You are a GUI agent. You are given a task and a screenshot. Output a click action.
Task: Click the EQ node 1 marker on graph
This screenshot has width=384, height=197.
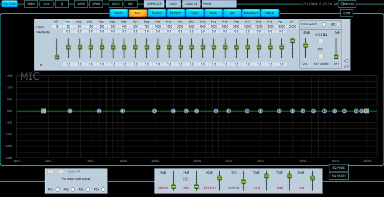point(70,111)
